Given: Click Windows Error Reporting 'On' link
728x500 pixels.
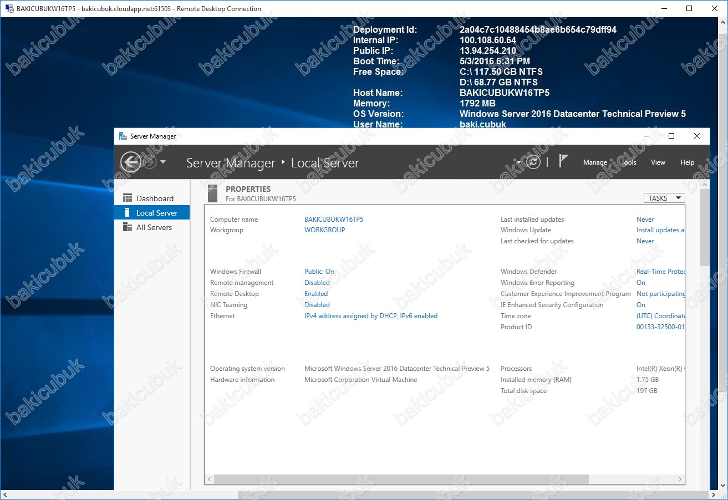Looking at the screenshot, I should tap(641, 283).
